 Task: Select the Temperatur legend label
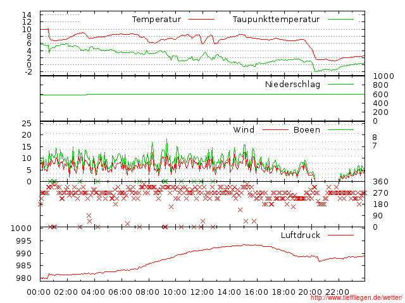tap(156, 20)
